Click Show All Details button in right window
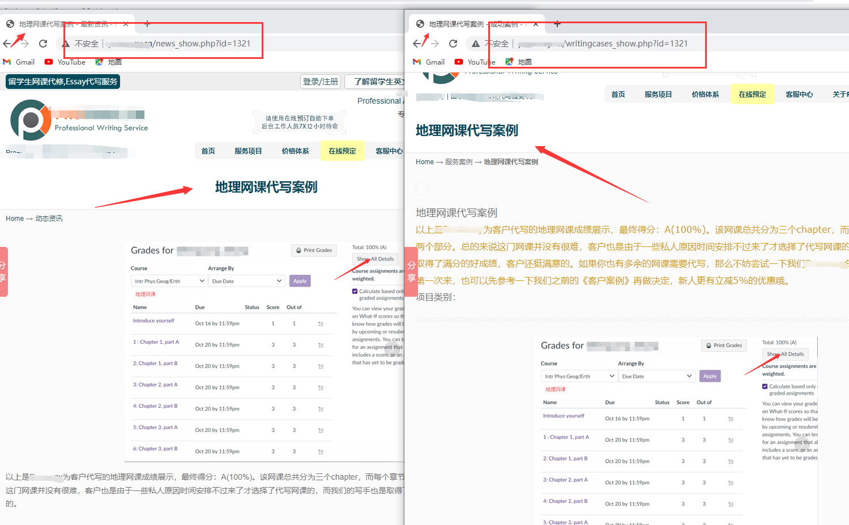Screen dimensions: 849x525 pos(785,354)
